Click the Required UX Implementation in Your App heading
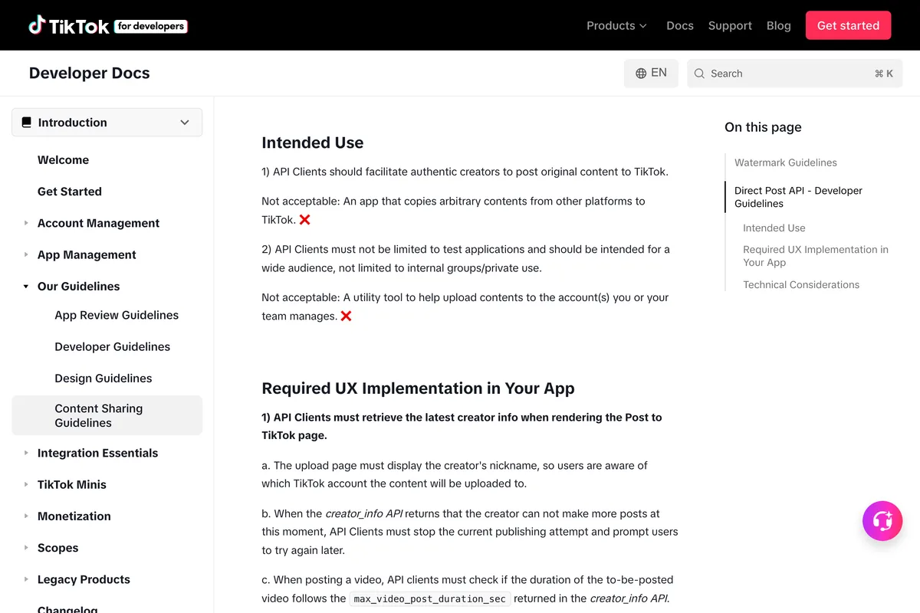920x613 pixels. (418, 388)
